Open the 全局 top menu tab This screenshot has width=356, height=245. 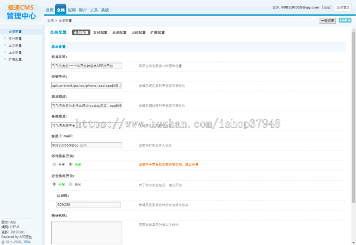(x=61, y=10)
